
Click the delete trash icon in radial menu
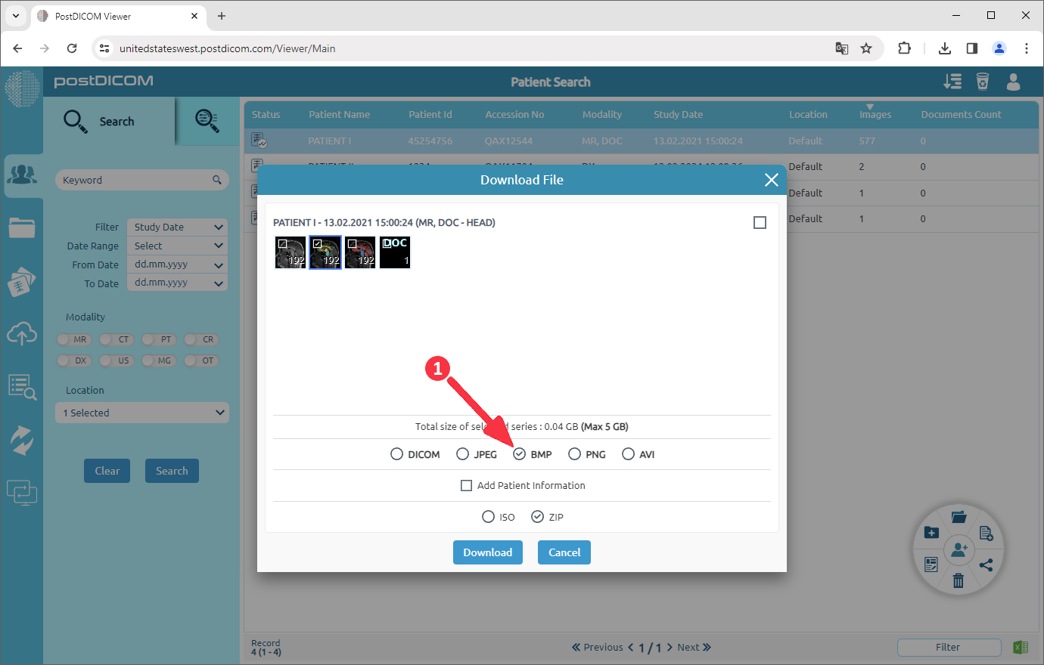point(959,580)
